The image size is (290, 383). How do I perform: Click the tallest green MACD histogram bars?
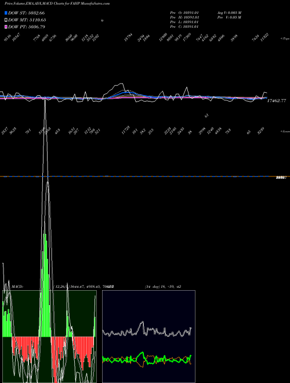point(45,284)
